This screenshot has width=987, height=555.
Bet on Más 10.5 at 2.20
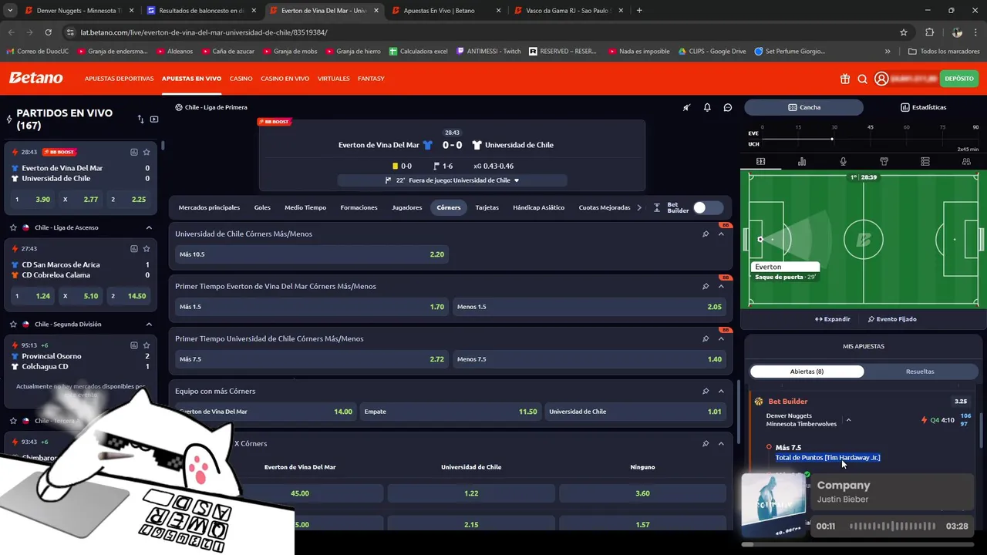(312, 254)
